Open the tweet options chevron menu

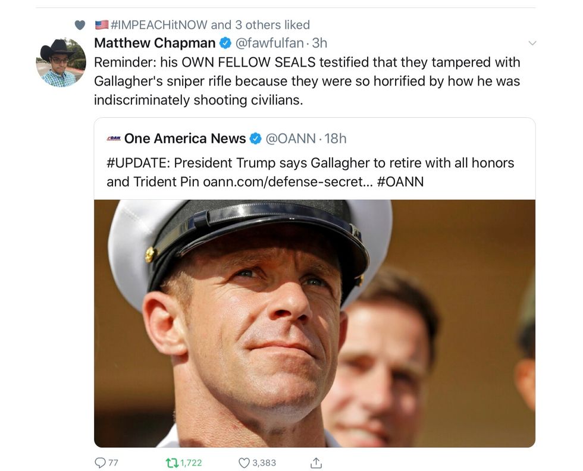point(532,43)
